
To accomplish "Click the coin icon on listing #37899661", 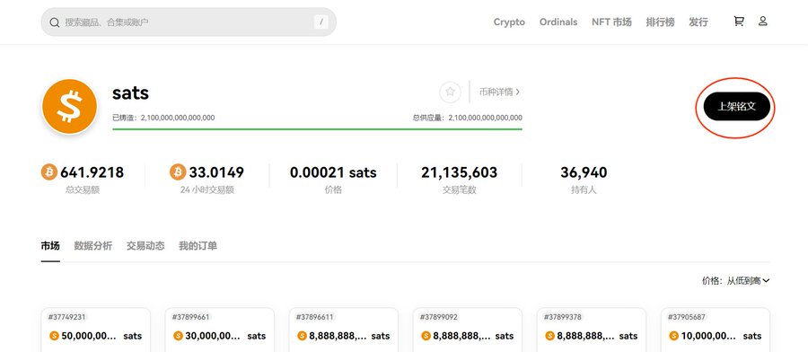I will (x=179, y=336).
